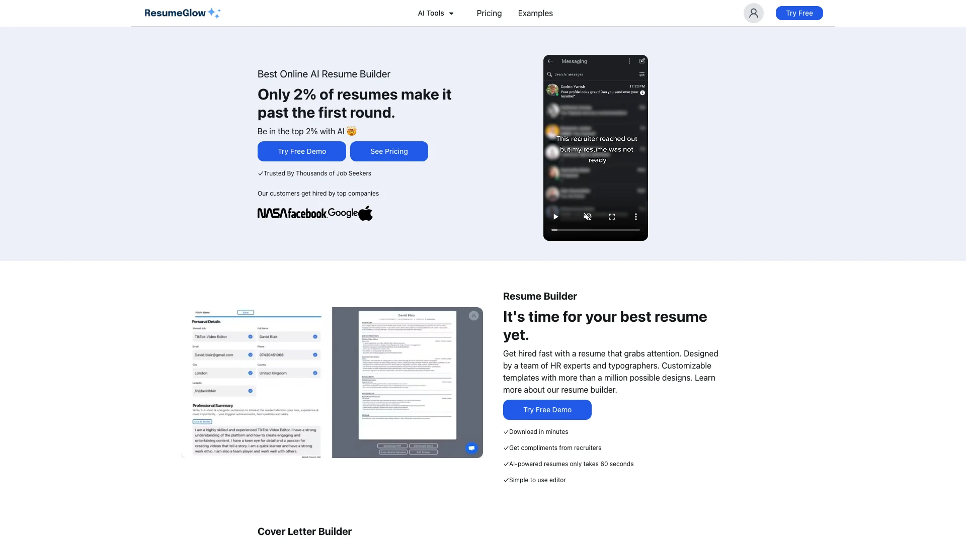Click Try Free Demo resume builder button
This screenshot has width=966, height=543.
pyautogui.click(x=547, y=409)
